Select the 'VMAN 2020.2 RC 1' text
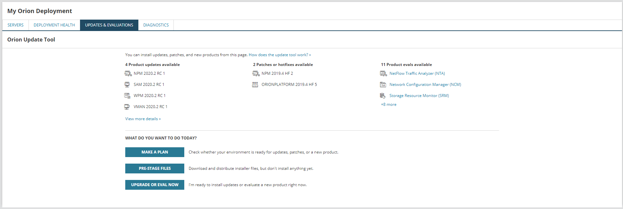Image resolution: width=623 pixels, height=209 pixels. point(151,107)
